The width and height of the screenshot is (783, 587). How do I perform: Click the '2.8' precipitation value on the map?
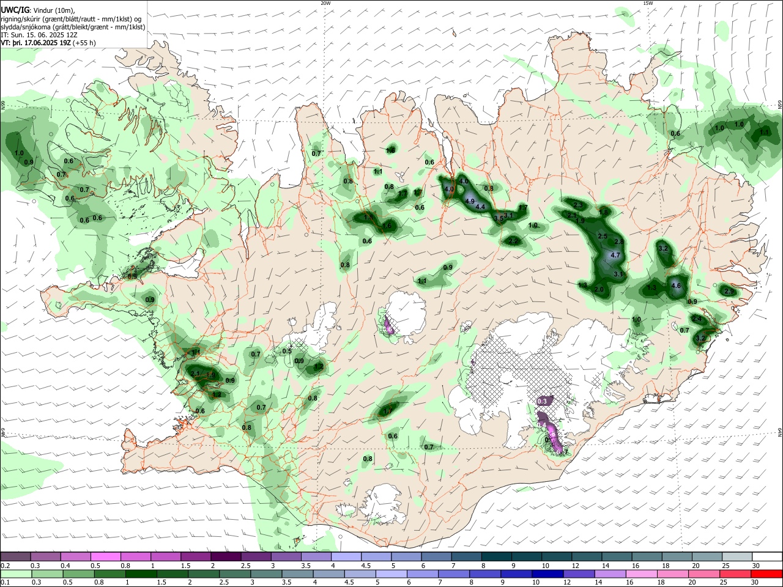click(x=619, y=243)
